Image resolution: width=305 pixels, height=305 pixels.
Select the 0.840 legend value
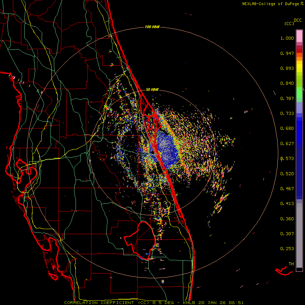coord(287,83)
